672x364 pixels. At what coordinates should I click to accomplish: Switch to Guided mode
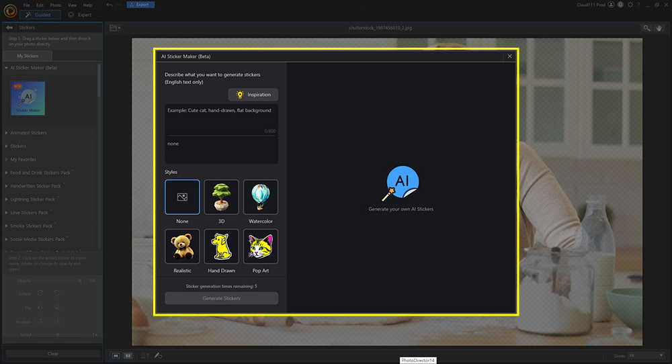point(40,15)
